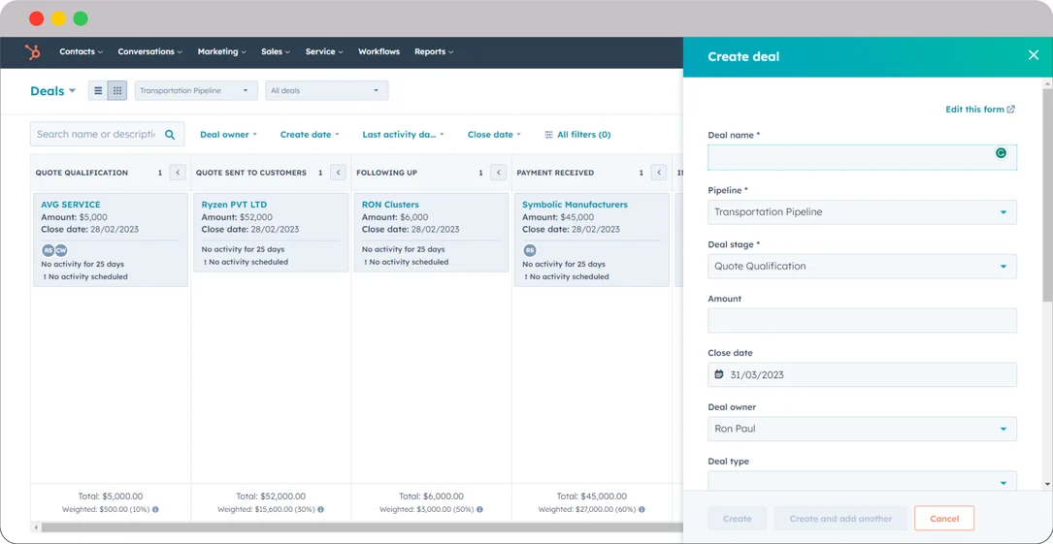Image resolution: width=1053 pixels, height=544 pixels.
Task: Switch to board grid view icon
Action: click(116, 90)
